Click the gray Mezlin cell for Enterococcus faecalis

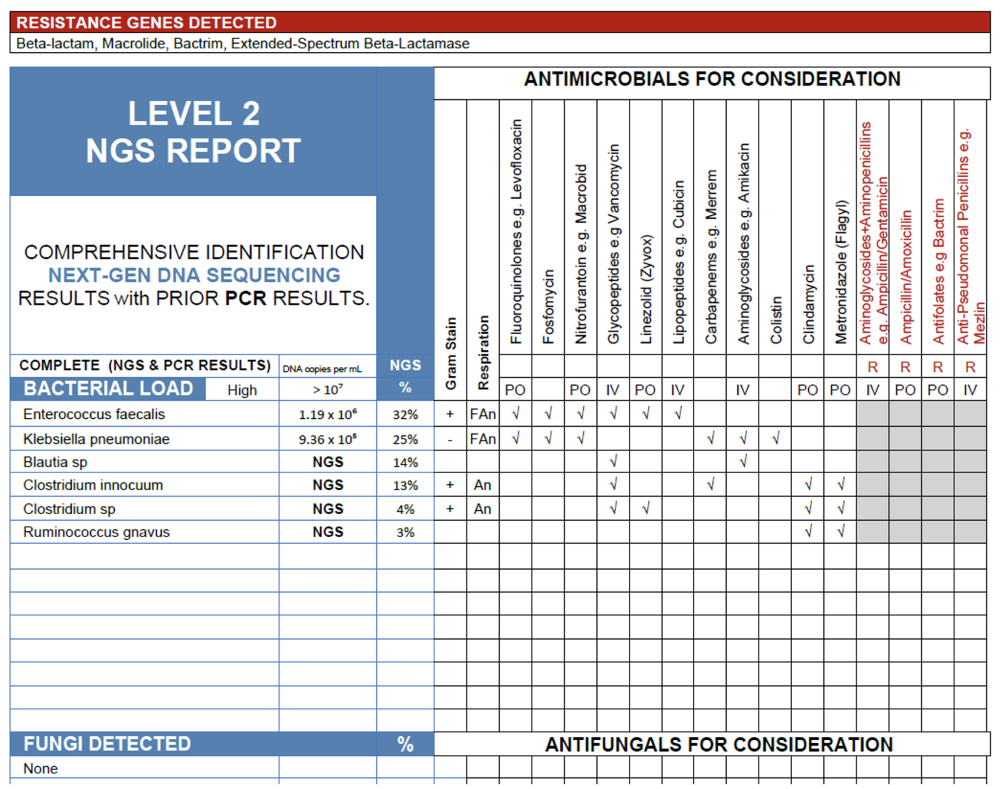click(970, 414)
